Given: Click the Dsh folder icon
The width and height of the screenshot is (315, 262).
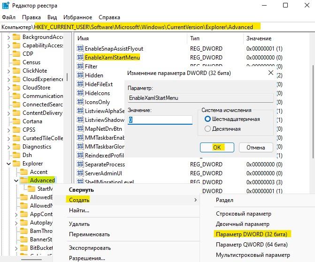Looking at the screenshot, I should click(16, 155).
